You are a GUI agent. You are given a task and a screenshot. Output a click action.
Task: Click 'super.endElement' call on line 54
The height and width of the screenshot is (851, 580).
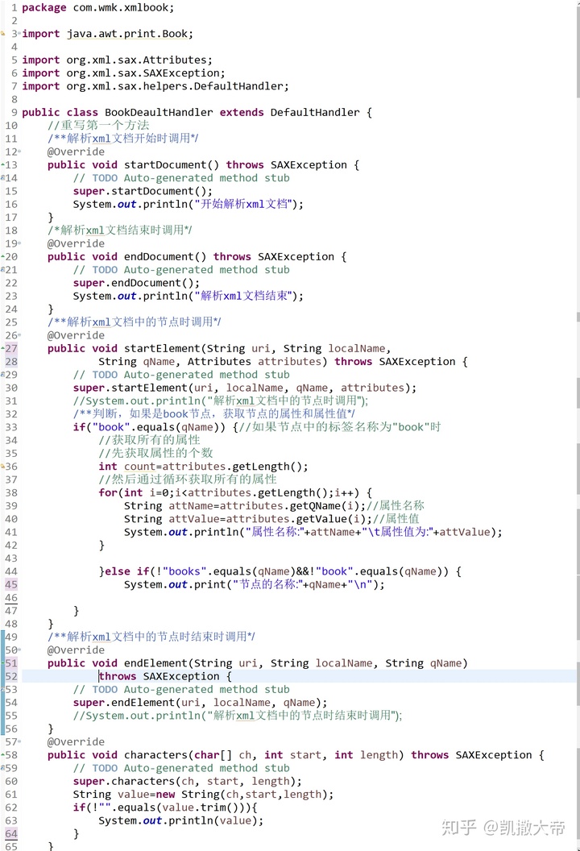pos(126,702)
